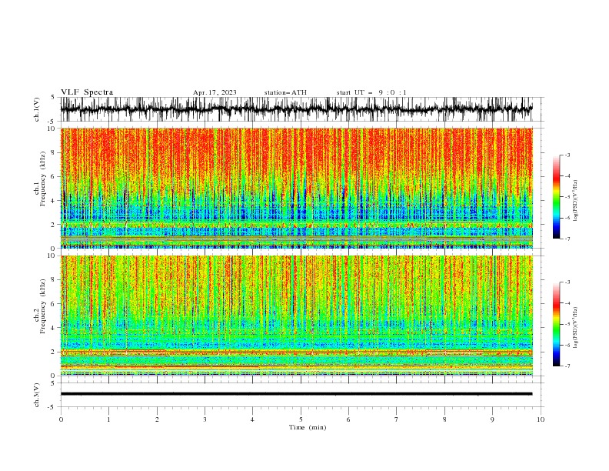The width and height of the screenshot is (609, 471).
Task: Click the "3" tick on Time axis
Action: point(205,419)
